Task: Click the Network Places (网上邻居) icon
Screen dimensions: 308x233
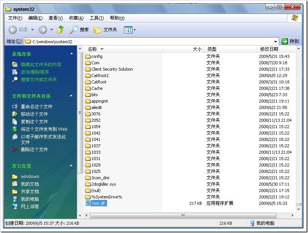Action: (x=15, y=206)
